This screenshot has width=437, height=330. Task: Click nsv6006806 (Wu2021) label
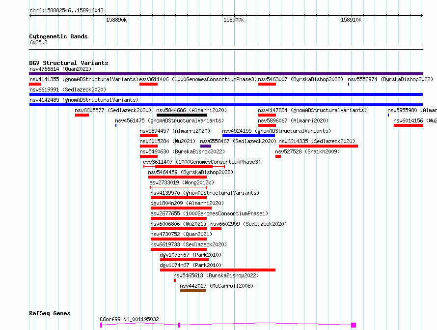pyautogui.click(x=178, y=224)
